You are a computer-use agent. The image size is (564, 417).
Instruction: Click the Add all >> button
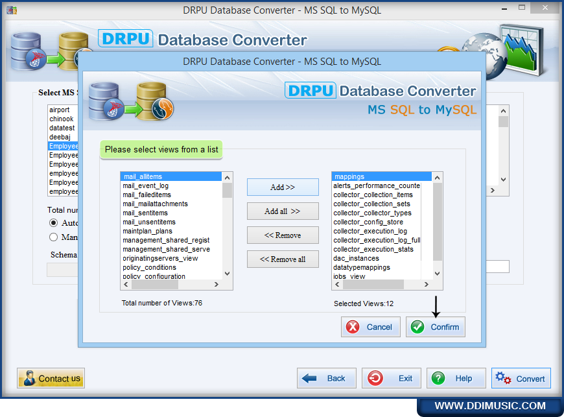click(x=283, y=211)
